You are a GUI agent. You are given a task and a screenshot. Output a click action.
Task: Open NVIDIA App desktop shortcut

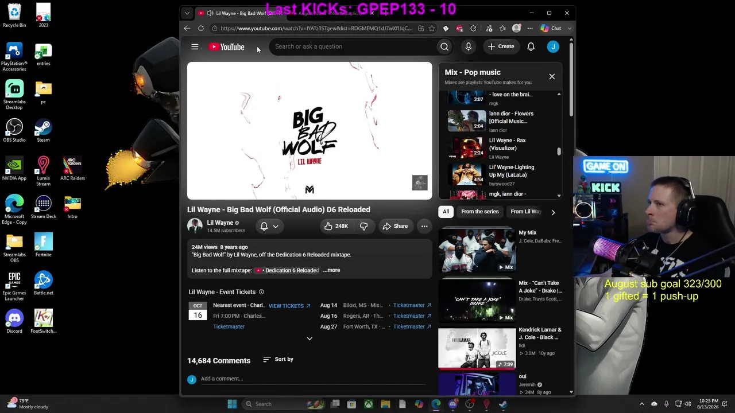14,169
